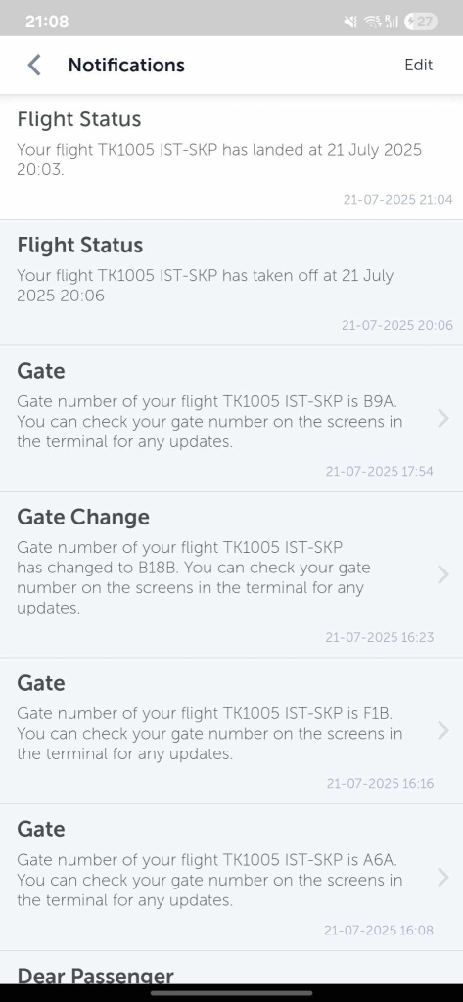Open the taken off Flight Status notification
The image size is (463, 1002).
pyautogui.click(x=231, y=283)
